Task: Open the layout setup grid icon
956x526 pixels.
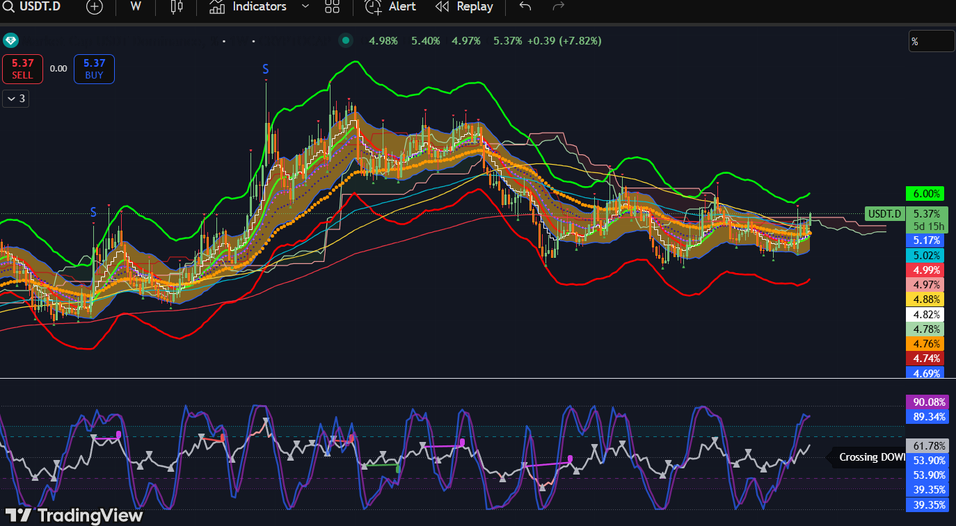Action: click(x=332, y=7)
